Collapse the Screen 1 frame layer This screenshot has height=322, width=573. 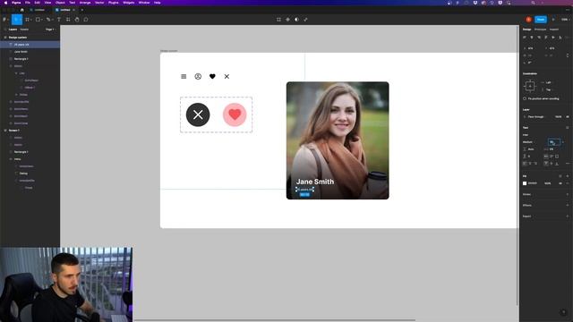pyautogui.click(x=5, y=131)
